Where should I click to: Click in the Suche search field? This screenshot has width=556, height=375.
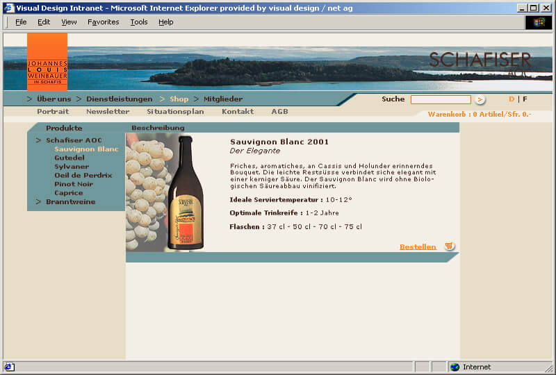441,99
